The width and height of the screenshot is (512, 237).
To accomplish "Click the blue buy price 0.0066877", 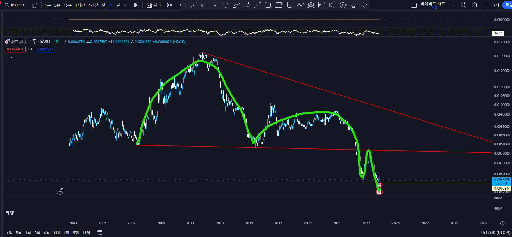I will tap(45, 49).
